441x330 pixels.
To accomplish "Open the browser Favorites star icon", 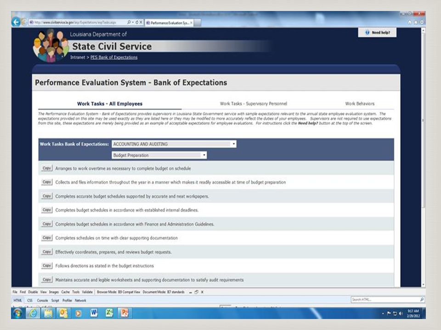I will point(416,22).
